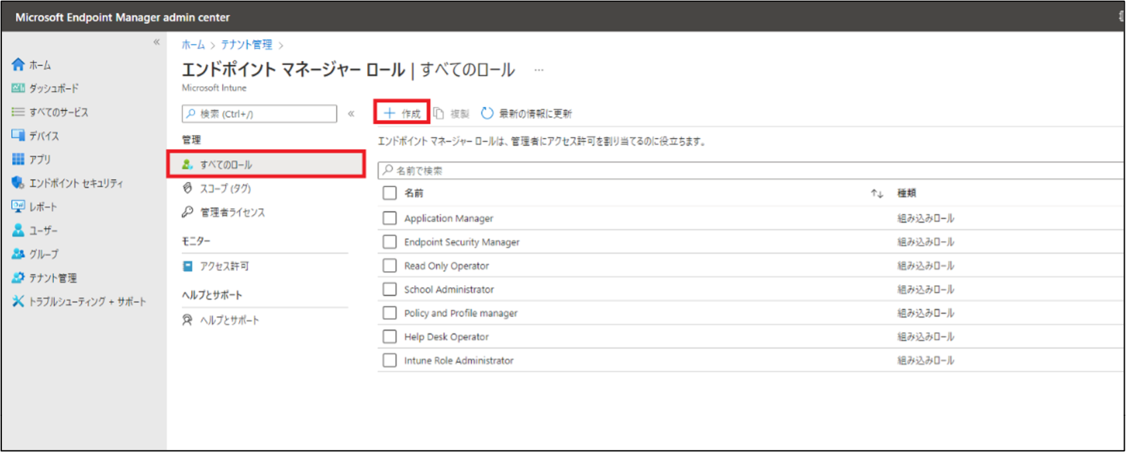Sort the role list by name arrows

(x=877, y=194)
